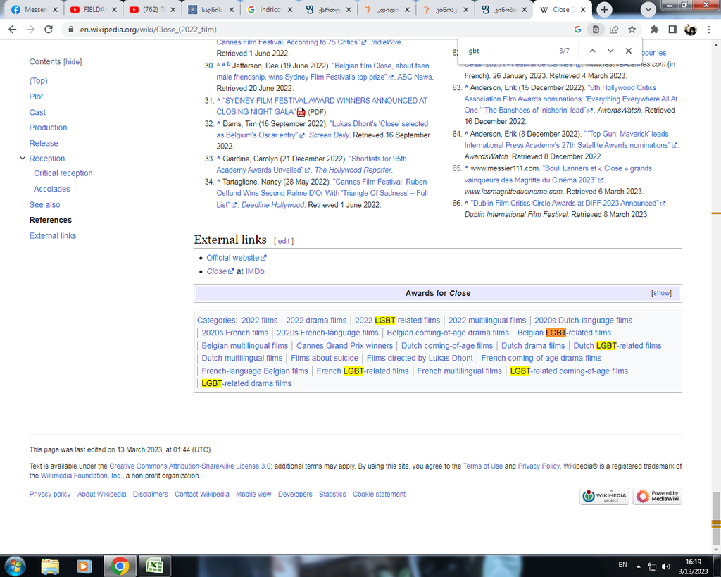Open the volume control in system tray
Screen dimensions: 721x577
click(x=666, y=566)
